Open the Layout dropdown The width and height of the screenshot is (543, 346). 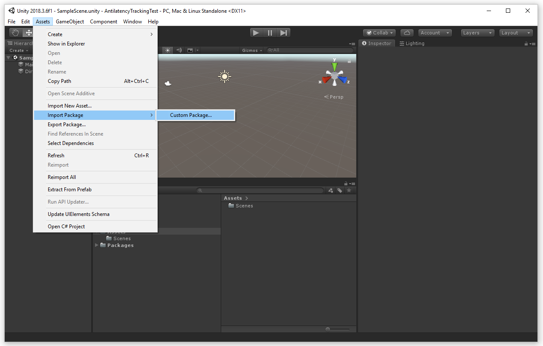(x=516, y=33)
